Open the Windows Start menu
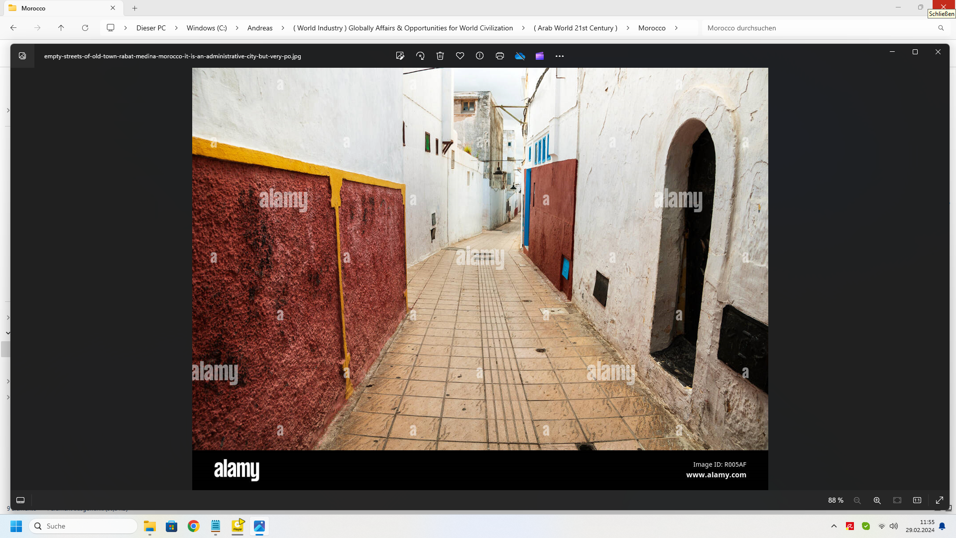The width and height of the screenshot is (956, 538). pyautogui.click(x=16, y=526)
